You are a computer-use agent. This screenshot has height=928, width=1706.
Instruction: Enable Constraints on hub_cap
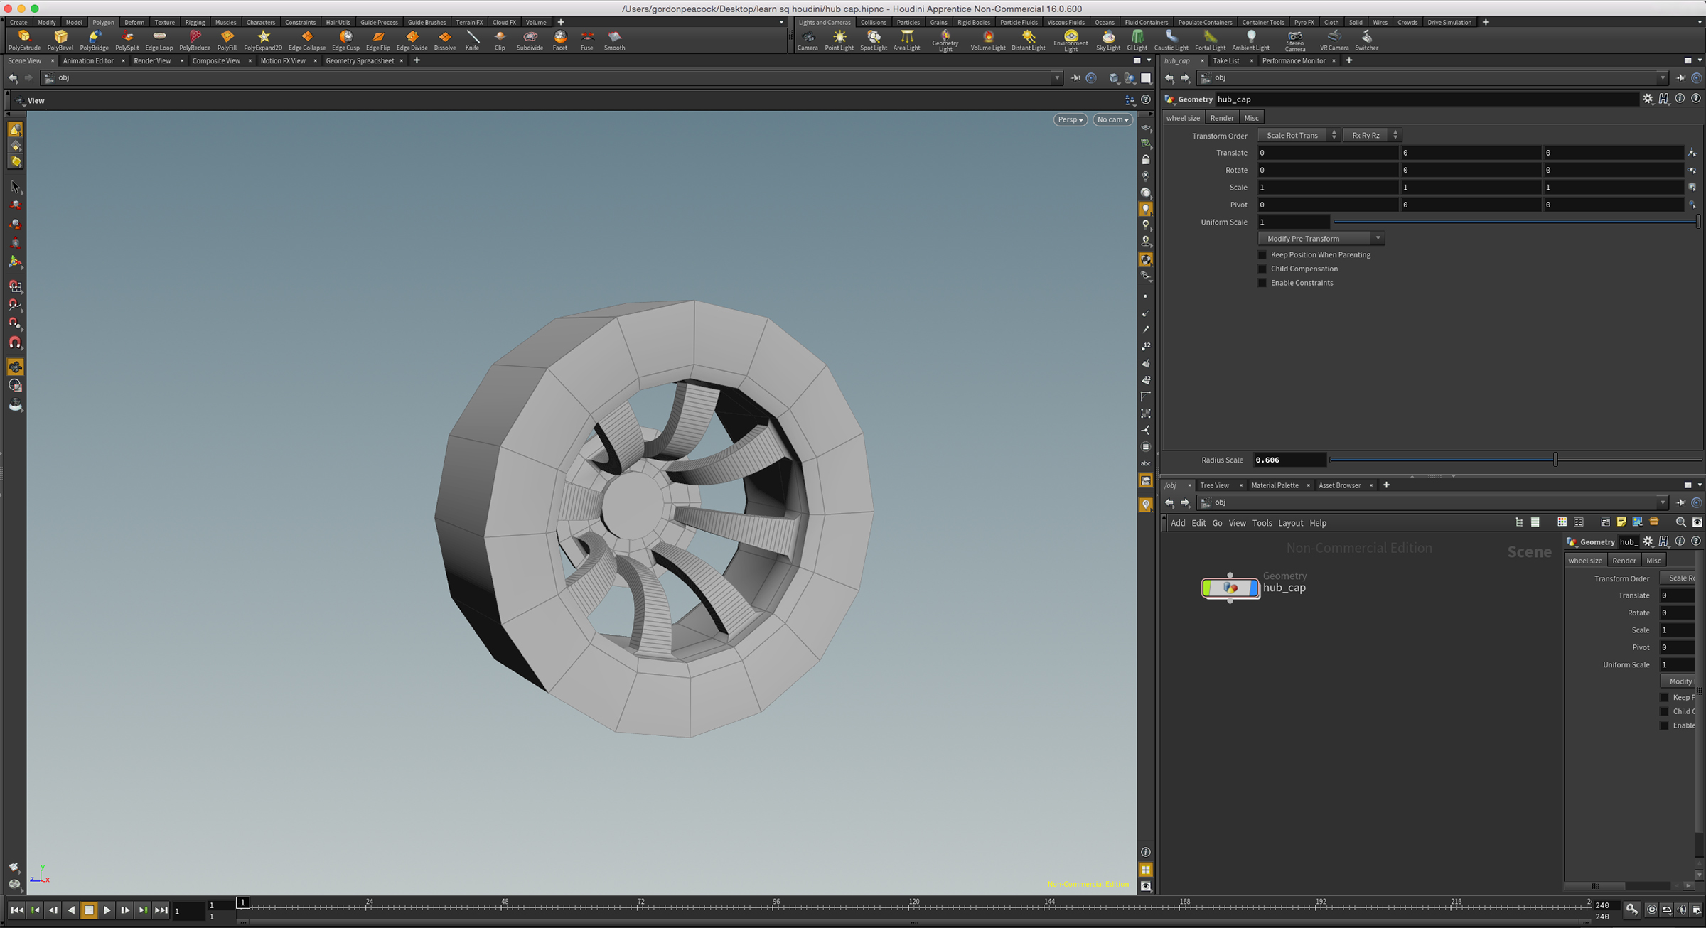(x=1262, y=283)
